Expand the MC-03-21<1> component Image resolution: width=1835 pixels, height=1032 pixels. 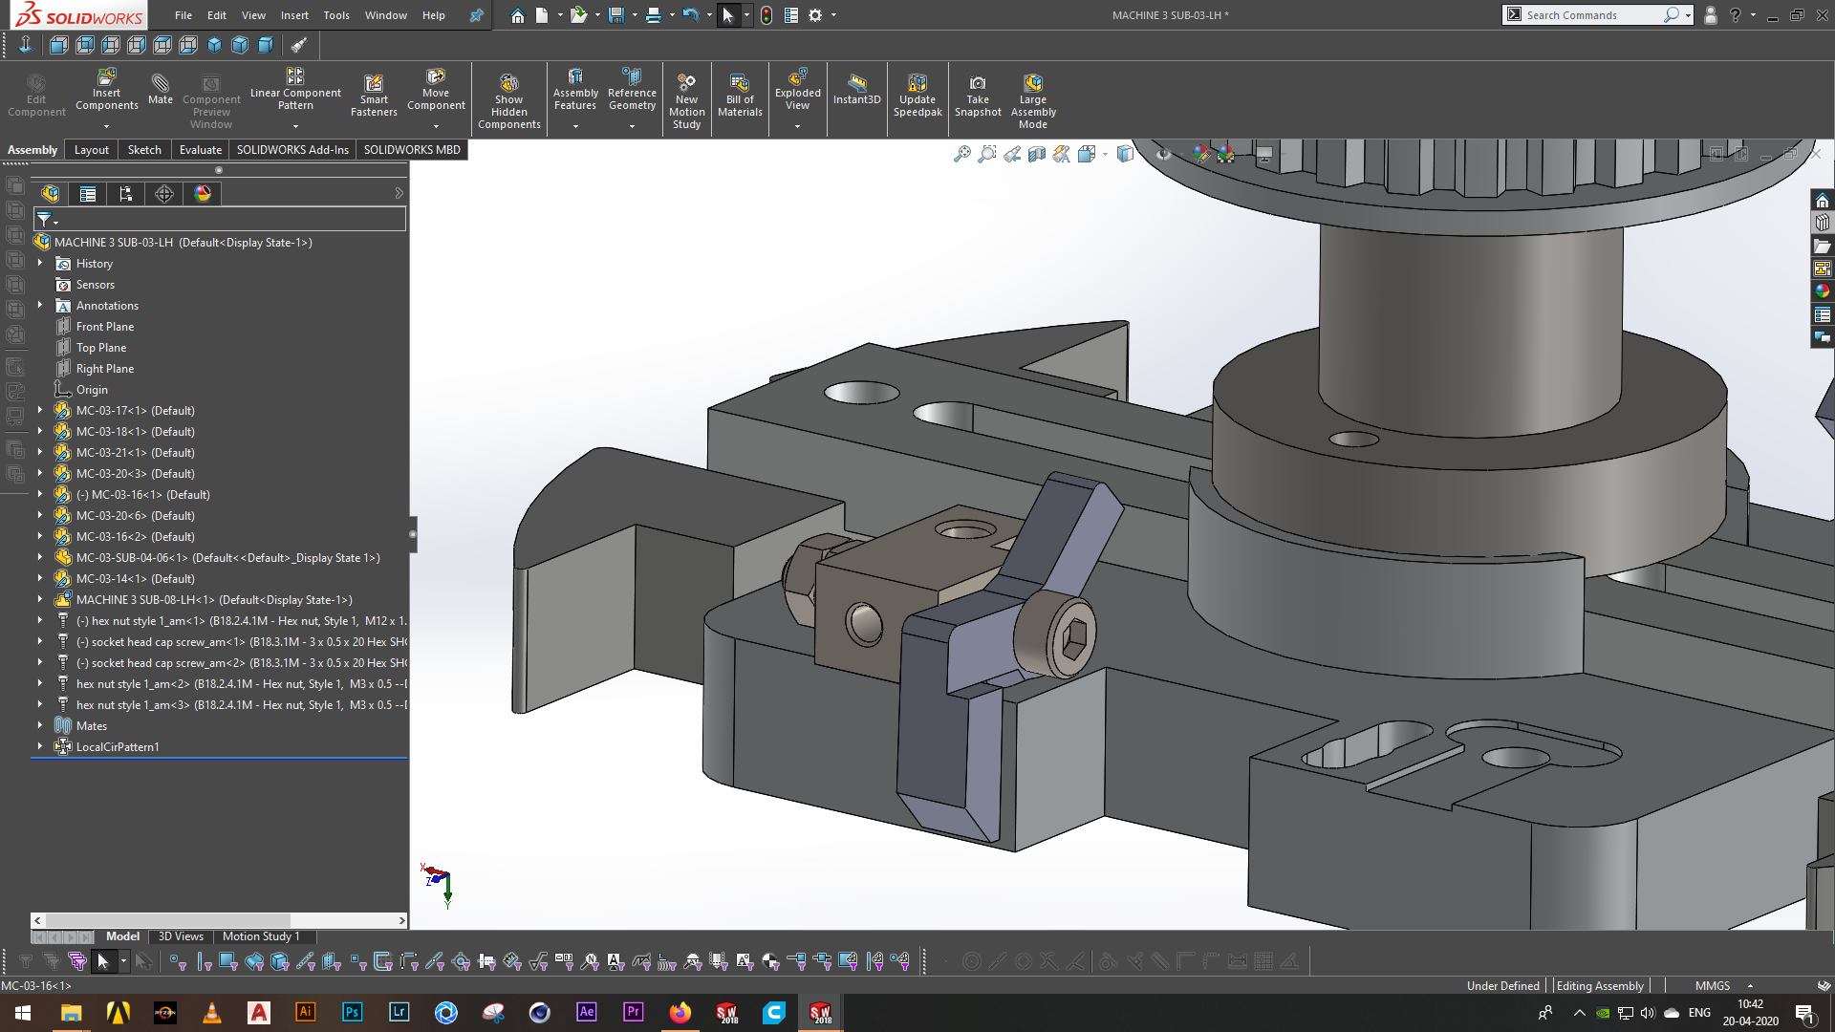(40, 452)
